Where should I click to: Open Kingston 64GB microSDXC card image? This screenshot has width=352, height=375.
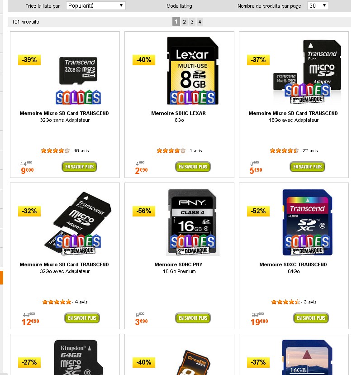point(78,357)
